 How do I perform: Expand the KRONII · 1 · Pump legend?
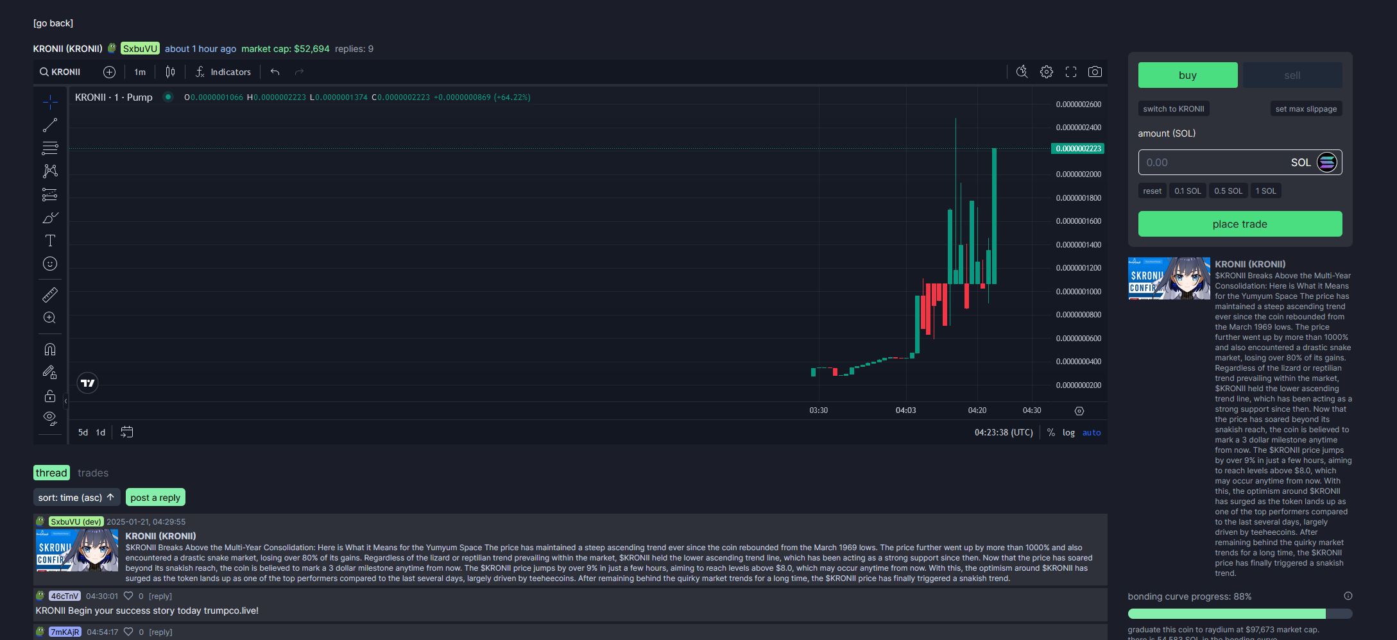coord(114,97)
